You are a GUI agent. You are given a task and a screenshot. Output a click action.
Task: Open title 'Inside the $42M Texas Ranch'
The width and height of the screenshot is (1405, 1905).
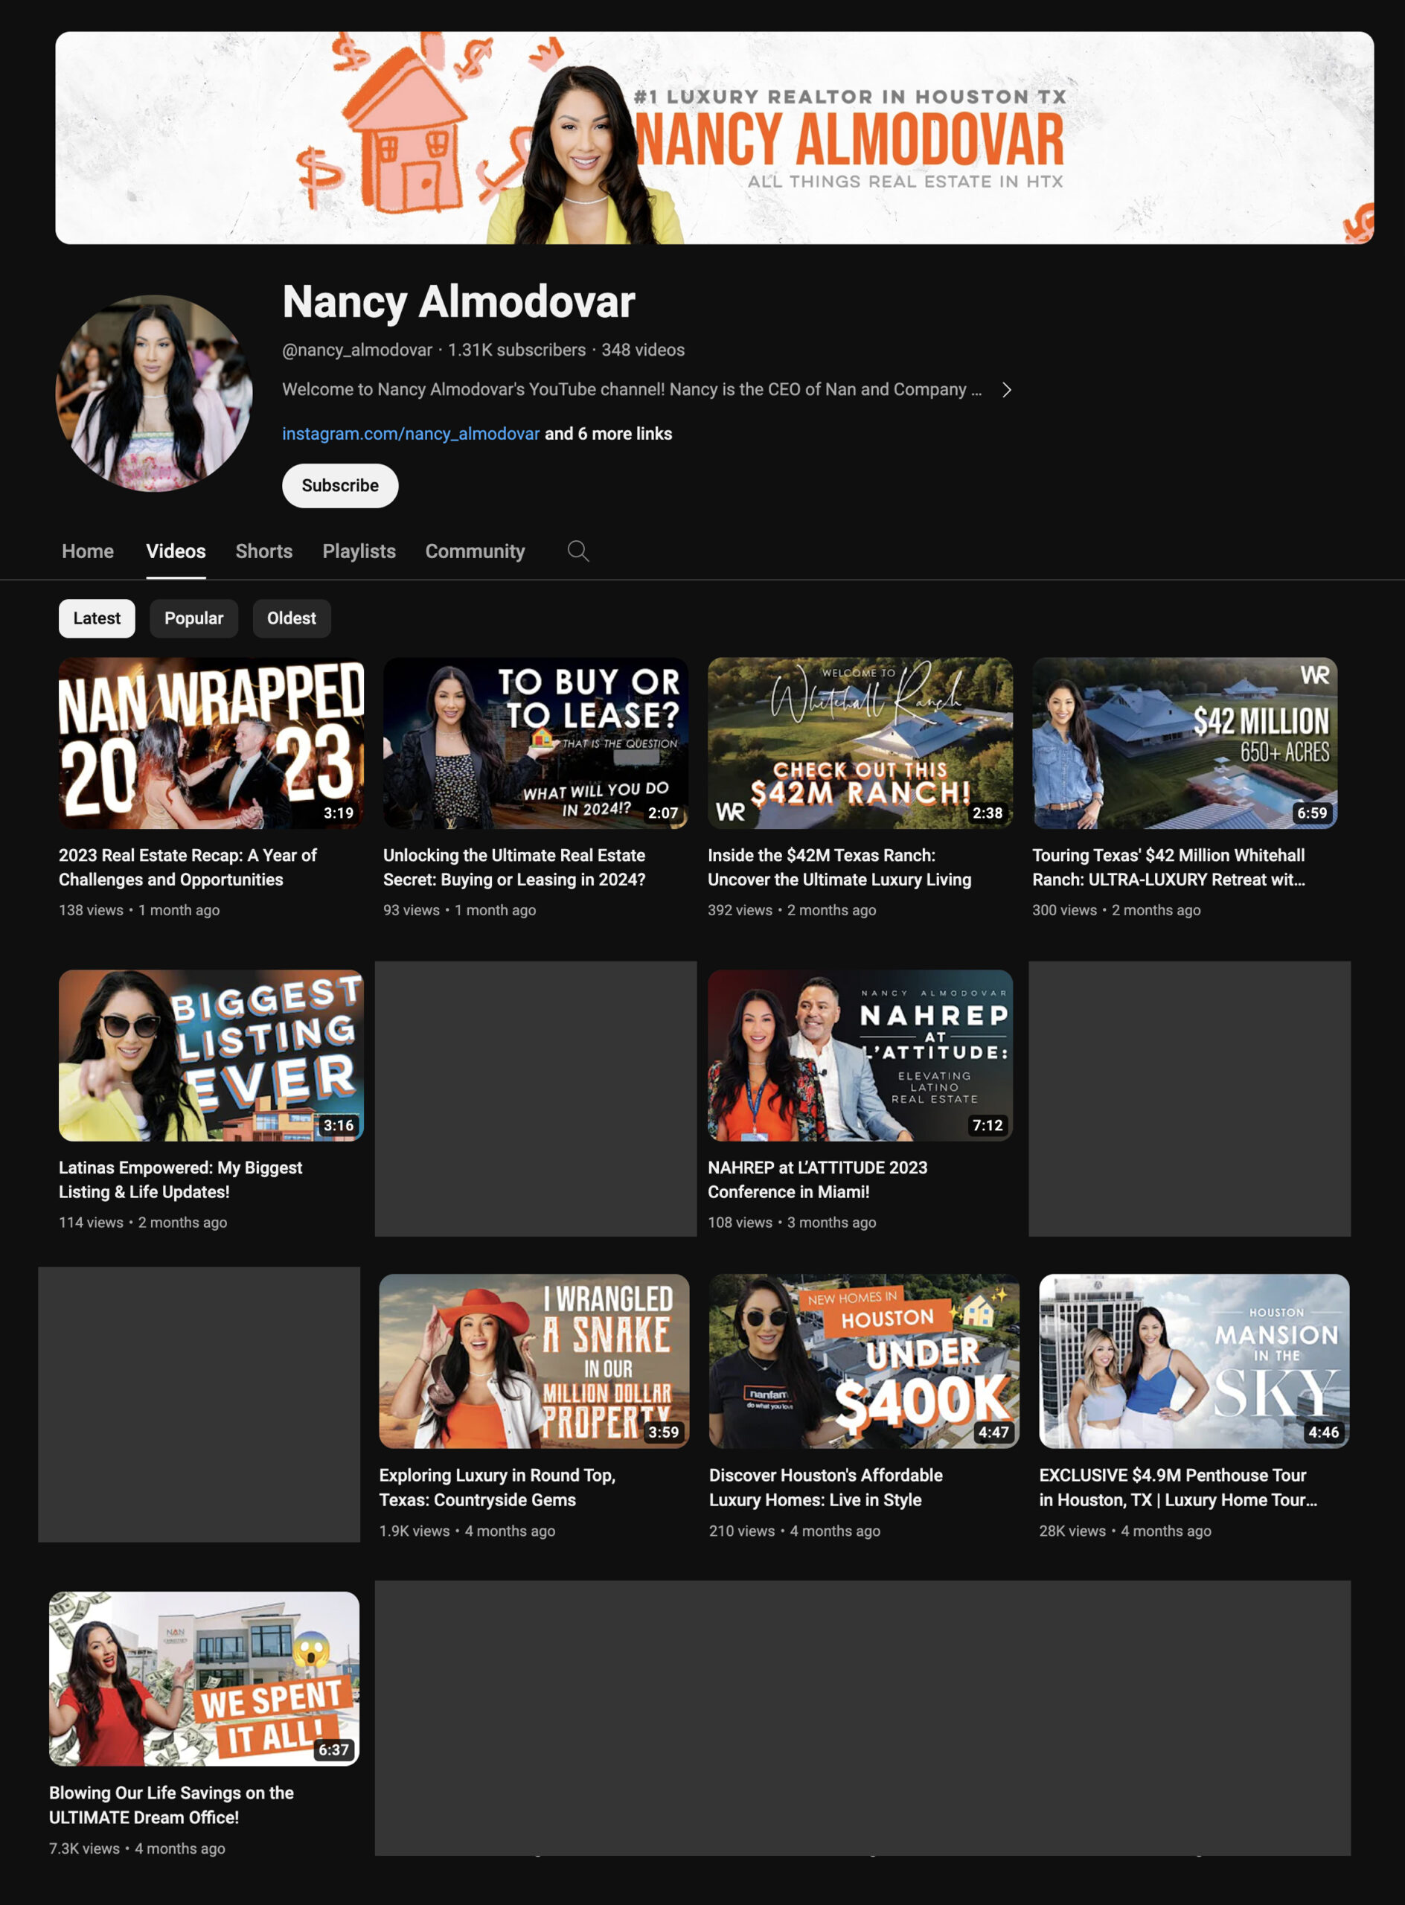click(x=839, y=868)
